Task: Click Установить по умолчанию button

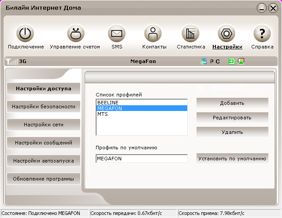Action: click(x=232, y=159)
